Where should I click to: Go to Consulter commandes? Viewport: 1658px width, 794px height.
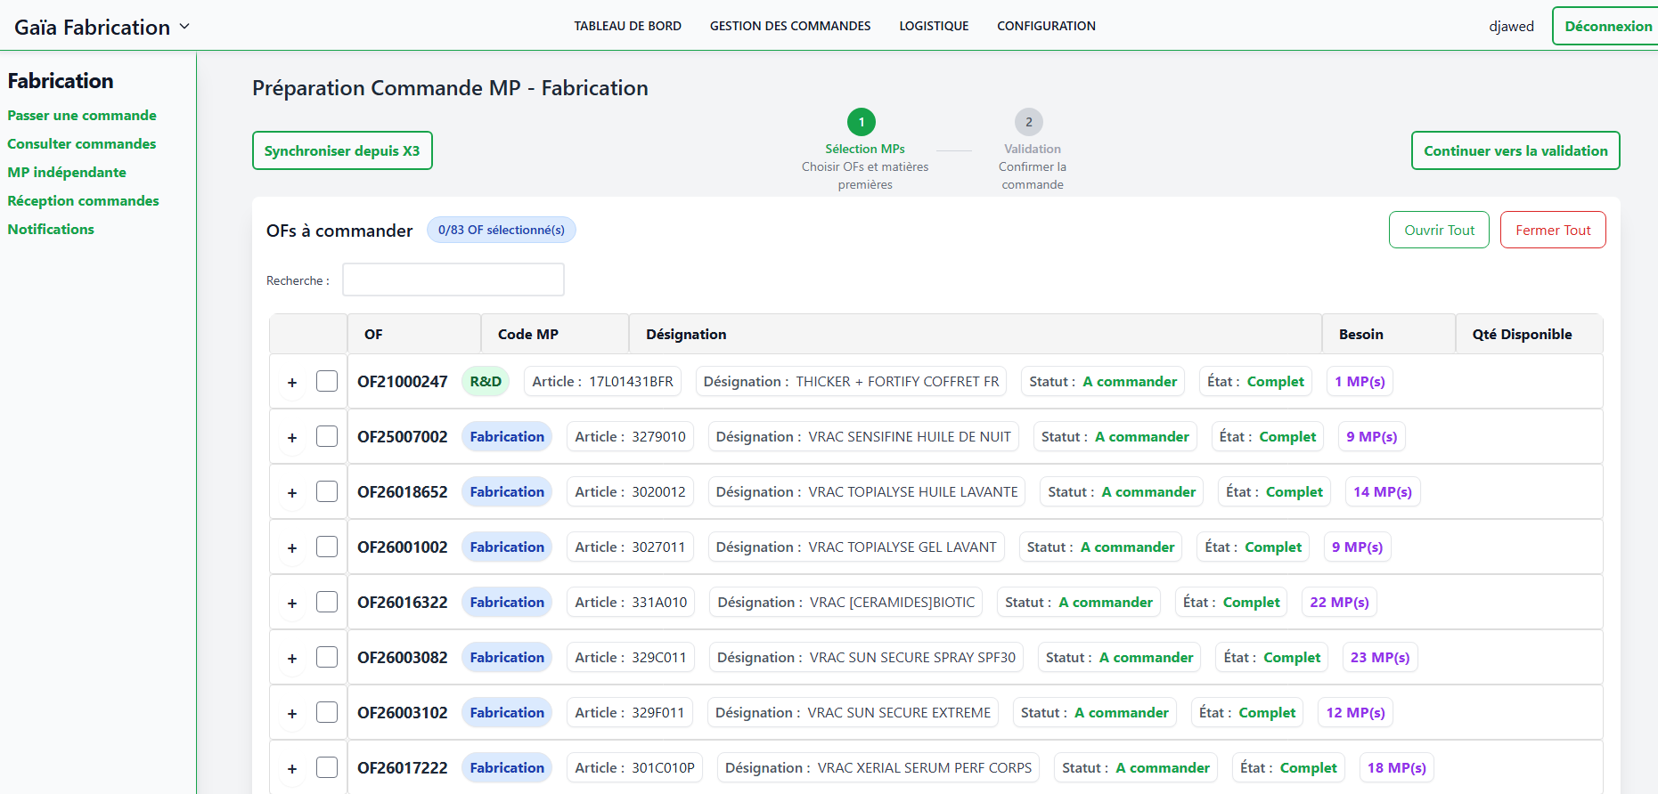click(82, 143)
